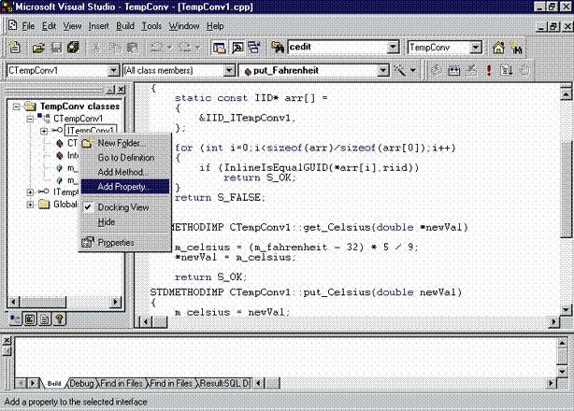Collapse the CTempConv1 class node
Screen dimensions: 574x411
point(30,119)
